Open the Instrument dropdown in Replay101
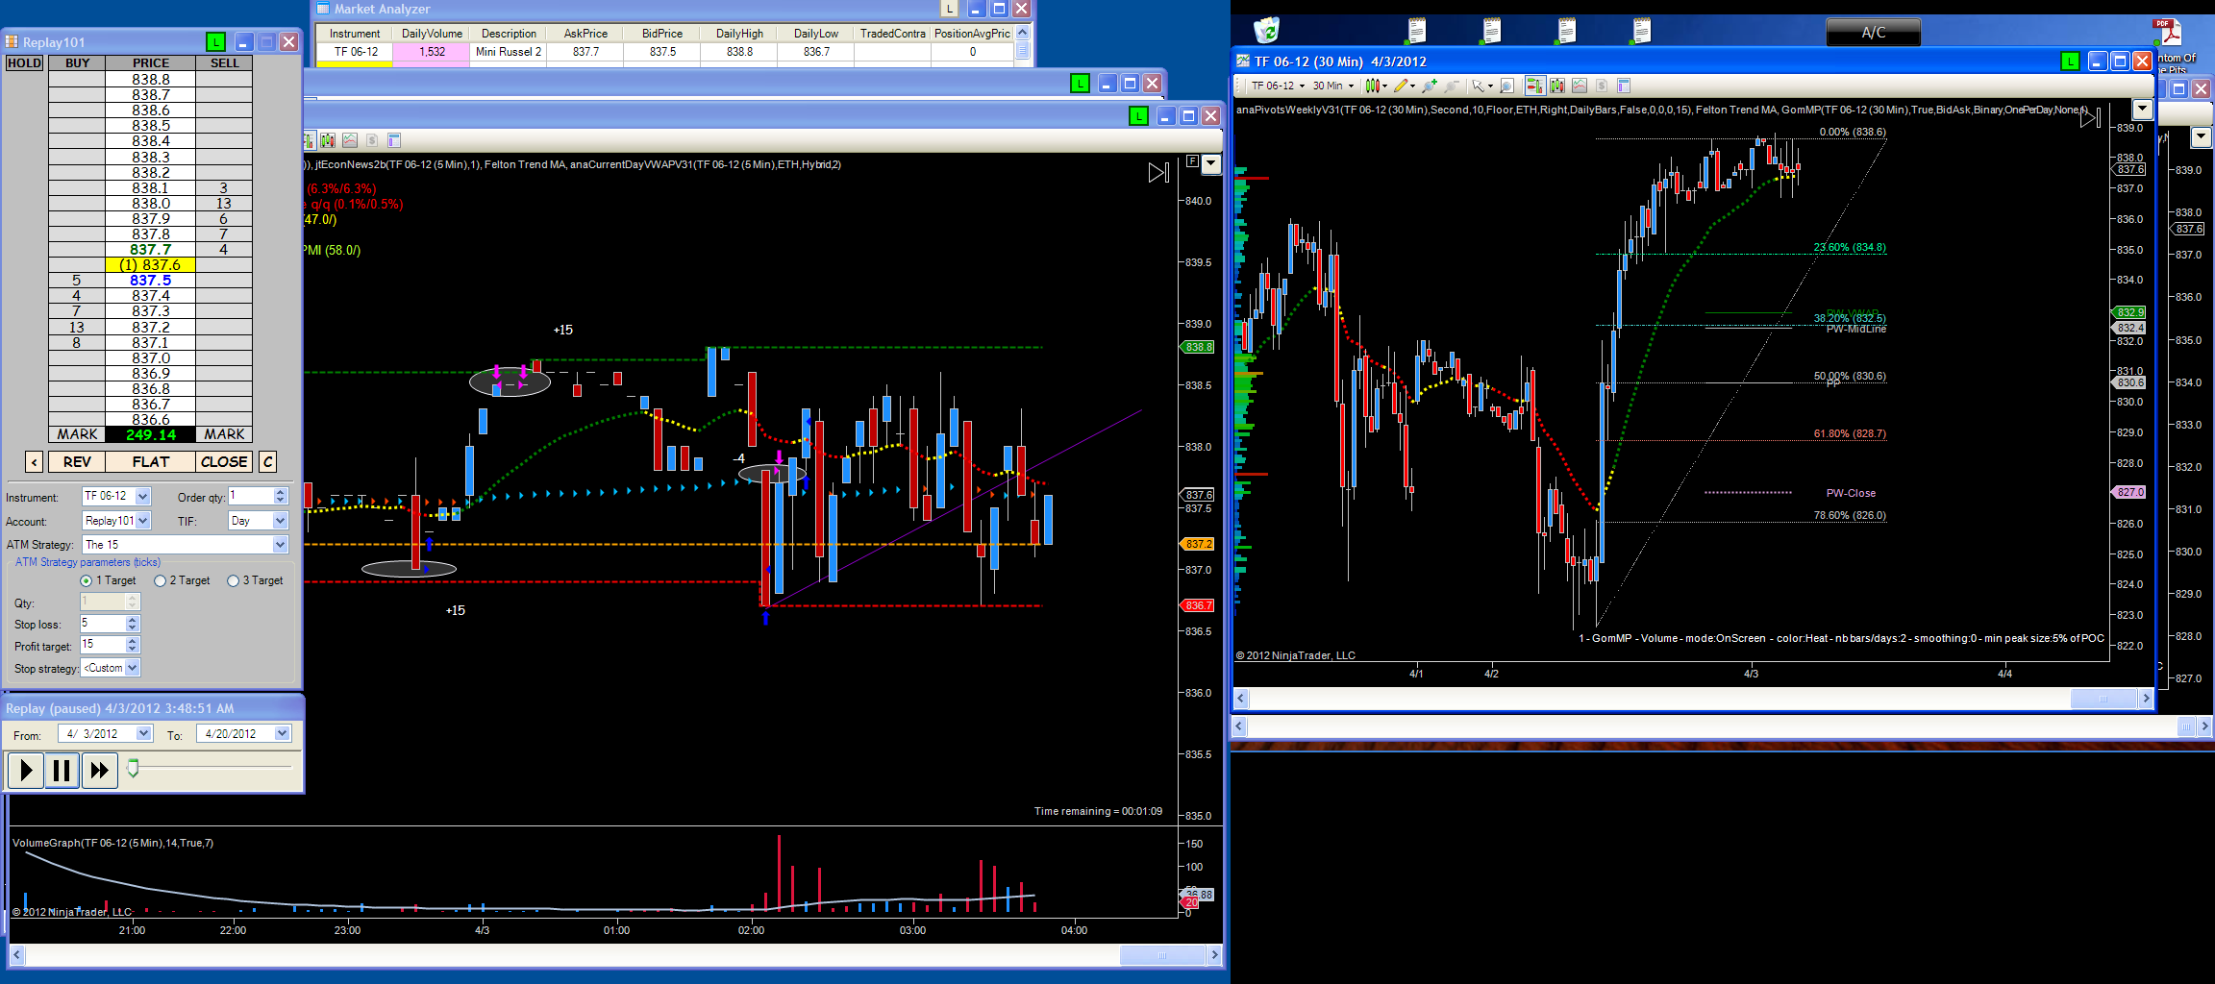The height and width of the screenshot is (984, 2215). 143,496
